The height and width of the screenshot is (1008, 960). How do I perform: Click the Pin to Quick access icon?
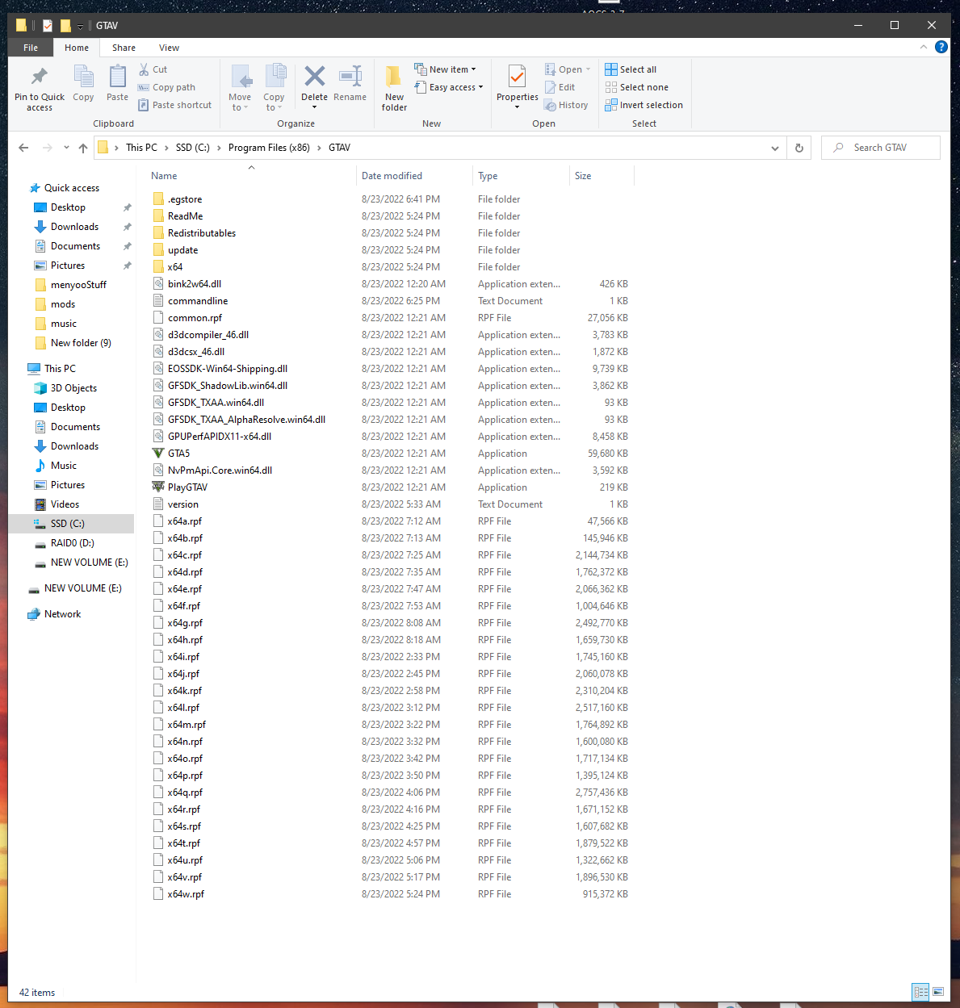click(39, 77)
